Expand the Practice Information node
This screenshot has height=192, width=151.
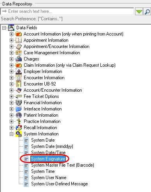[11, 121]
